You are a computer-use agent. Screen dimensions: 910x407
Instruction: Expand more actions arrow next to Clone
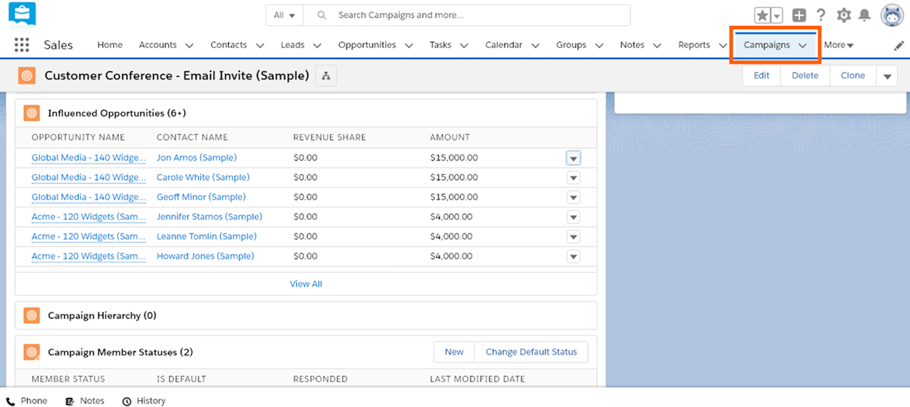click(x=887, y=76)
